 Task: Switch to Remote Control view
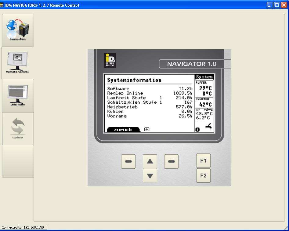[x=17, y=63]
